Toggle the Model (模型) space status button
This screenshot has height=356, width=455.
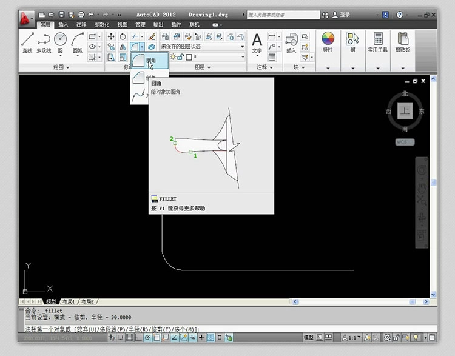[309, 337]
